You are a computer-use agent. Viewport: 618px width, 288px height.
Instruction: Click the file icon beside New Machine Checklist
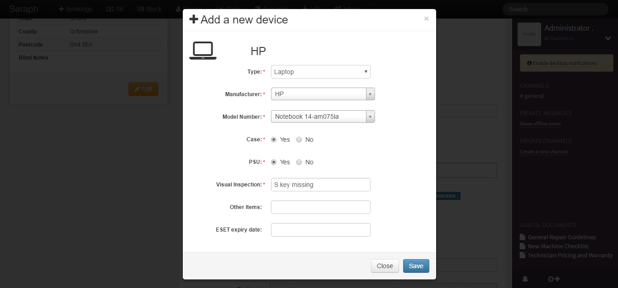(x=523, y=246)
